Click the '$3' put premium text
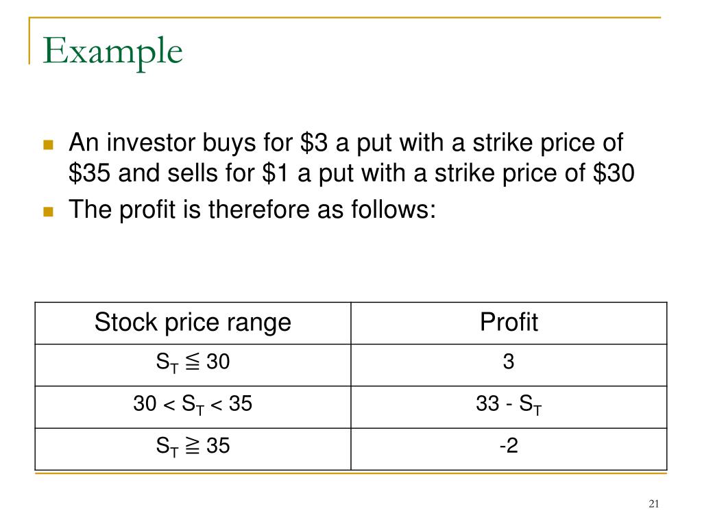This screenshot has height=526, width=702. click(x=314, y=142)
